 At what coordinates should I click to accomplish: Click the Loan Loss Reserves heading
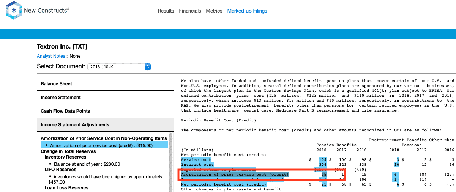pyautogui.click(x=66, y=188)
